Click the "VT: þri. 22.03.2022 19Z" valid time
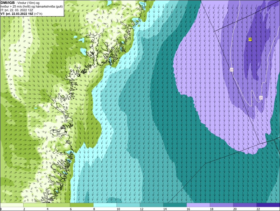 [17, 13]
